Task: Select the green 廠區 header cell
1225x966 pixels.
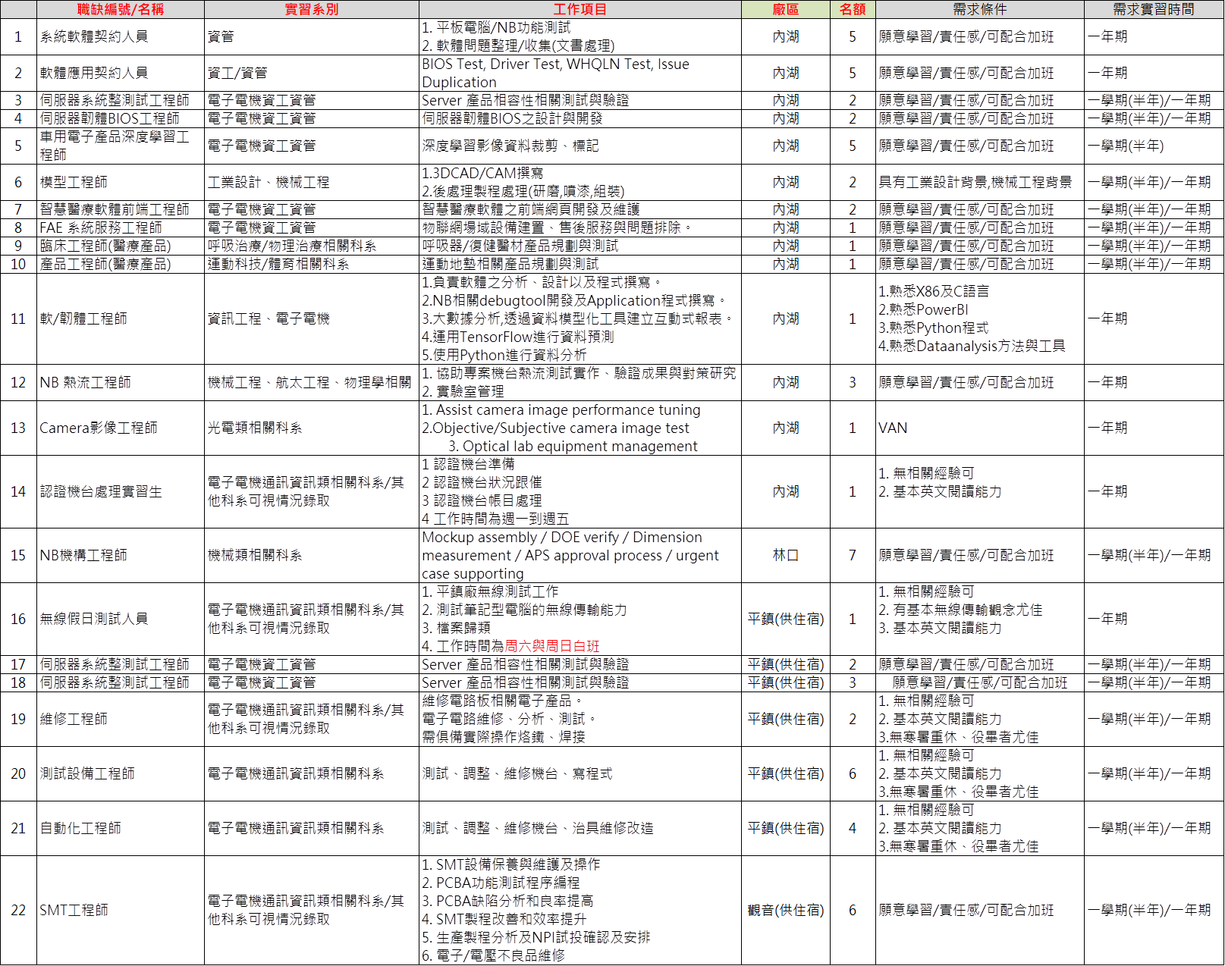Action: [785, 9]
